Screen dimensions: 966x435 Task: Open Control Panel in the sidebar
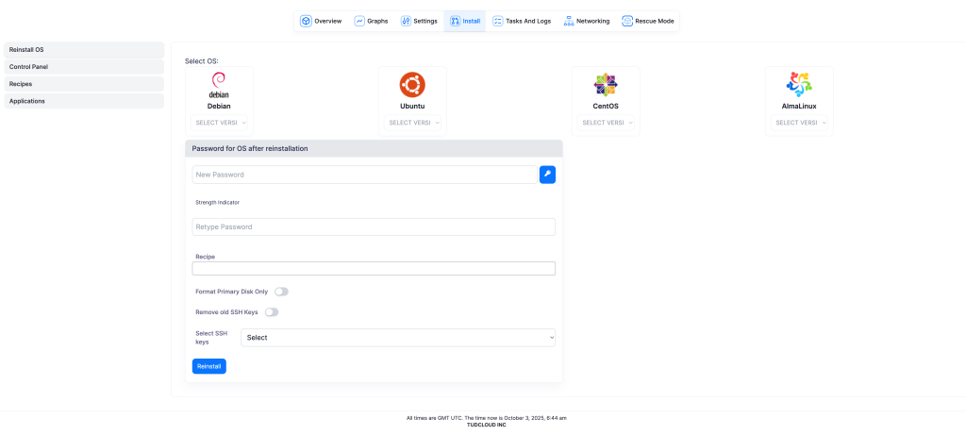pyautogui.click(x=83, y=67)
